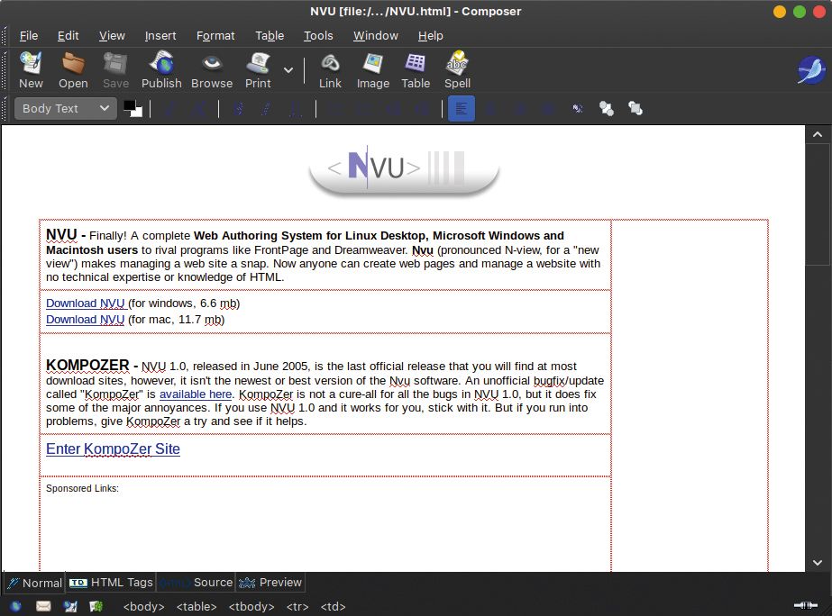Open the Body Text paragraph style dropdown
832x616 pixels.
[x=64, y=108]
